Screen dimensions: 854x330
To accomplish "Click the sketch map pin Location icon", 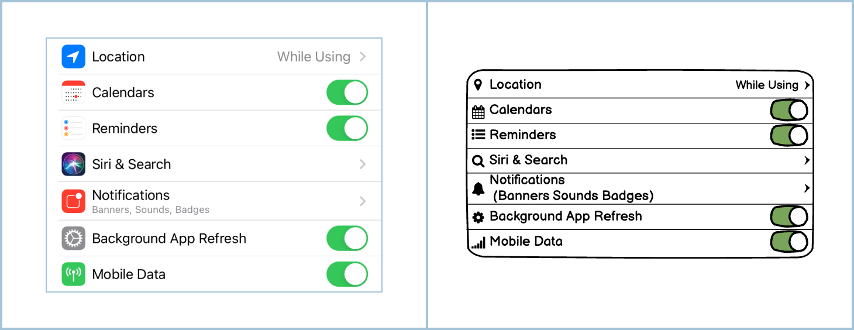I will (x=478, y=85).
